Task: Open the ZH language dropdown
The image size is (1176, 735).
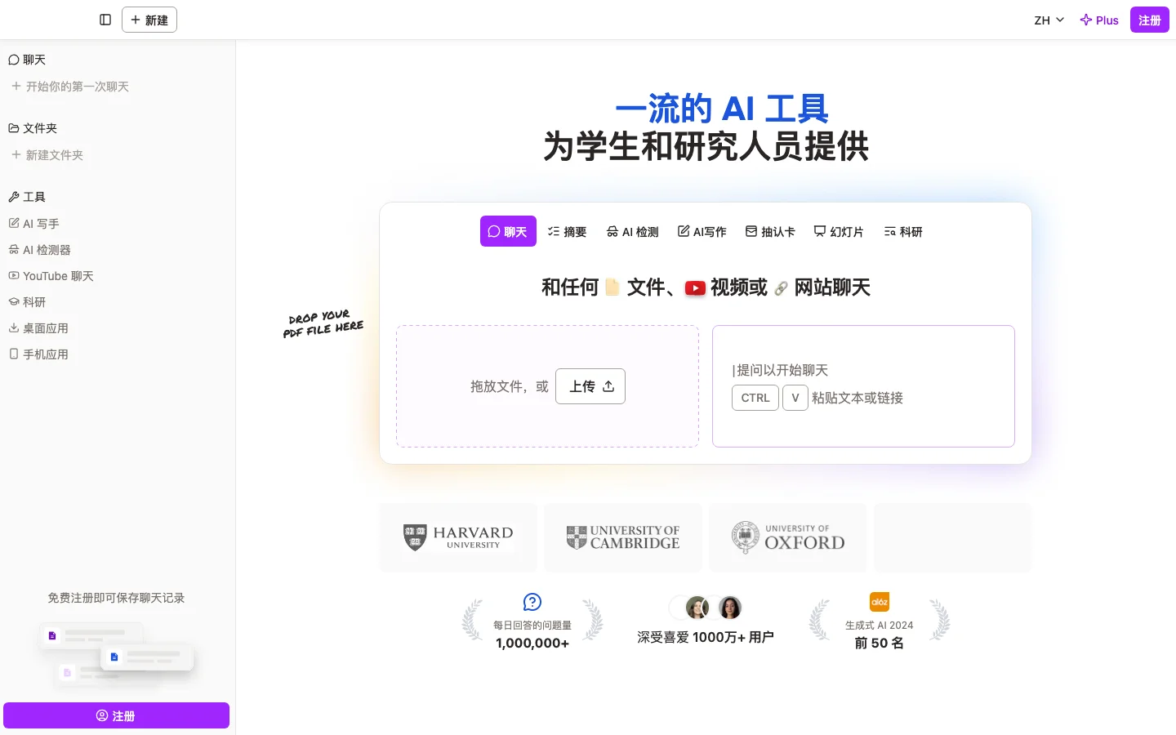Action: (1049, 20)
